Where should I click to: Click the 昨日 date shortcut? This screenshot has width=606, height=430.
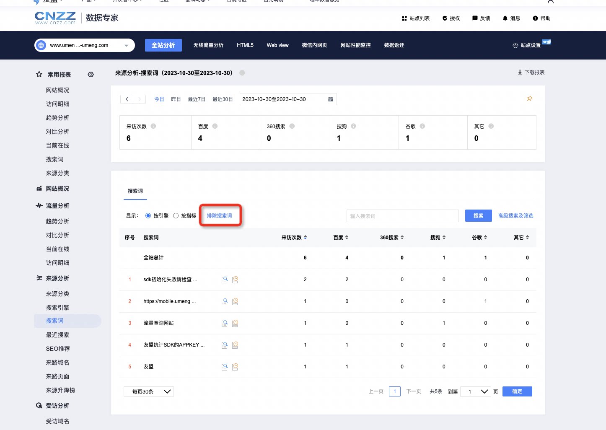pyautogui.click(x=176, y=99)
